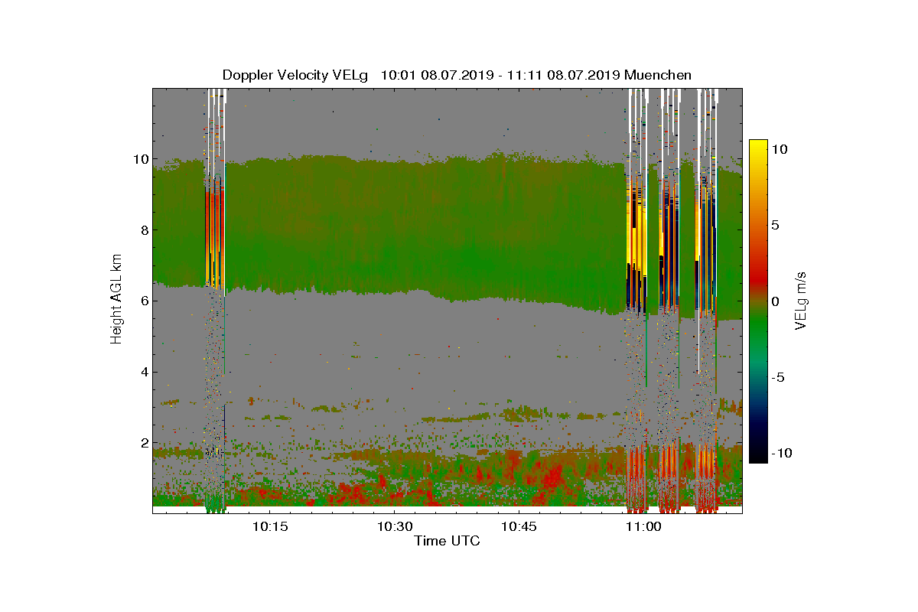The width and height of the screenshot is (918, 612).
Task: Click the 10:15 time tick label
Action: (269, 527)
